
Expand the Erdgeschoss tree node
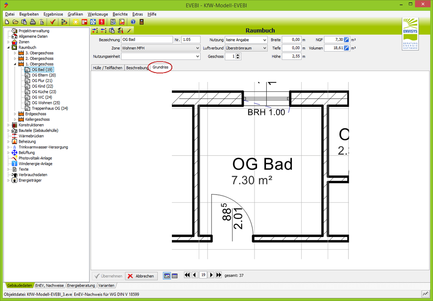point(15,114)
